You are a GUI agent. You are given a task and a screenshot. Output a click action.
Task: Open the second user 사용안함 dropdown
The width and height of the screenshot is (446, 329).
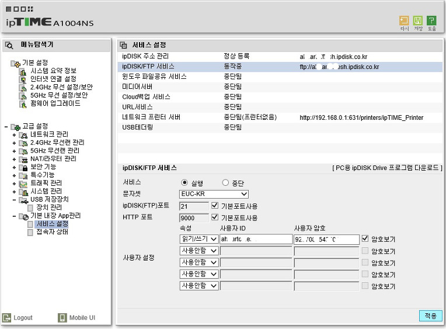(199, 251)
